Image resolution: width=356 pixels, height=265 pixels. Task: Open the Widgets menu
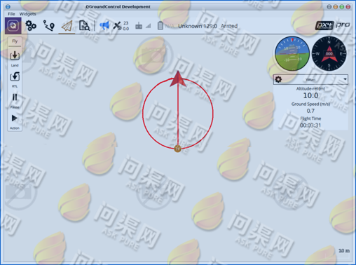click(x=27, y=14)
